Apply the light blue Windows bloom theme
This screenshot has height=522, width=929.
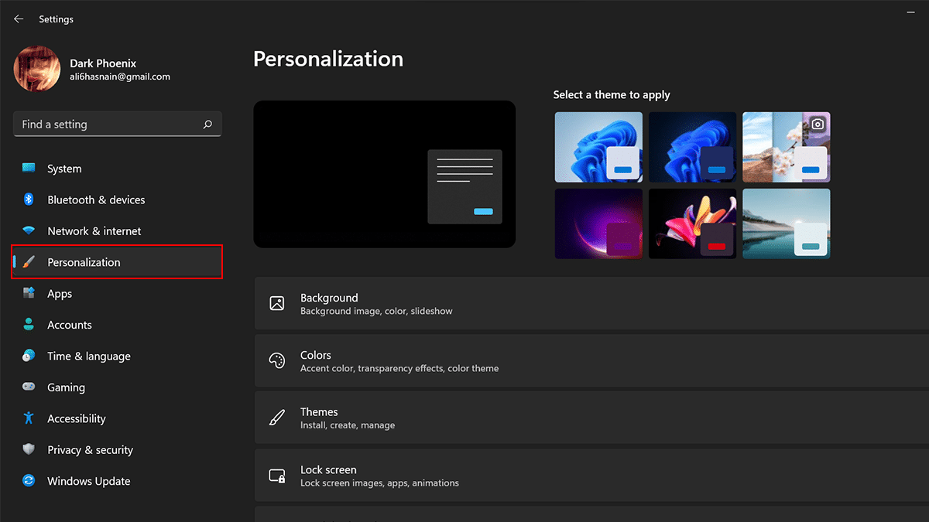(x=598, y=147)
